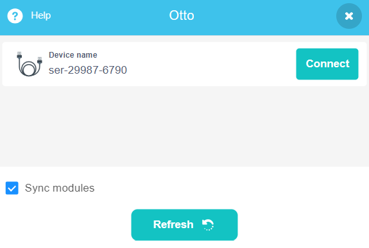369x248 pixels.
Task: Click the teal Connect button label
Action: pos(327,63)
